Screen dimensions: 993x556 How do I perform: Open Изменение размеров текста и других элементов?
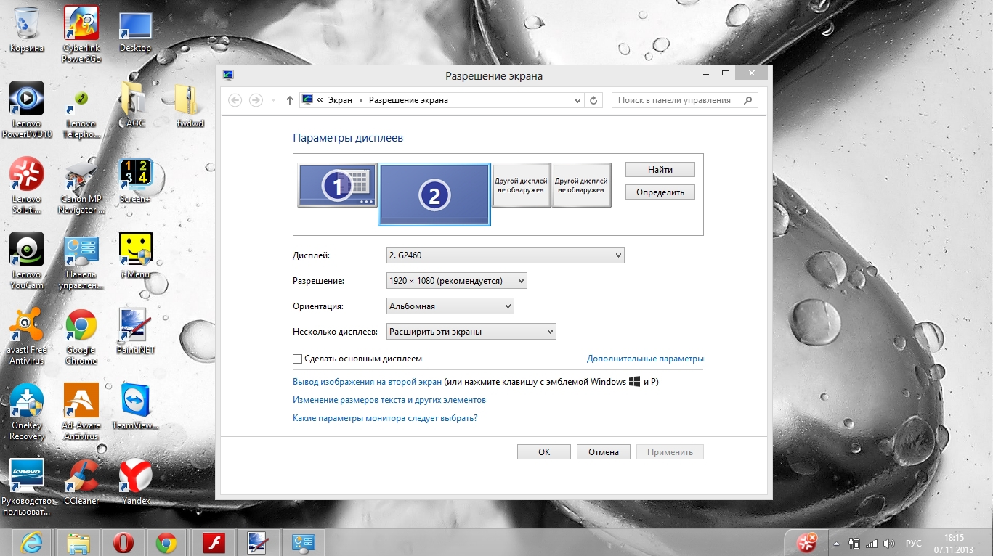click(x=389, y=400)
